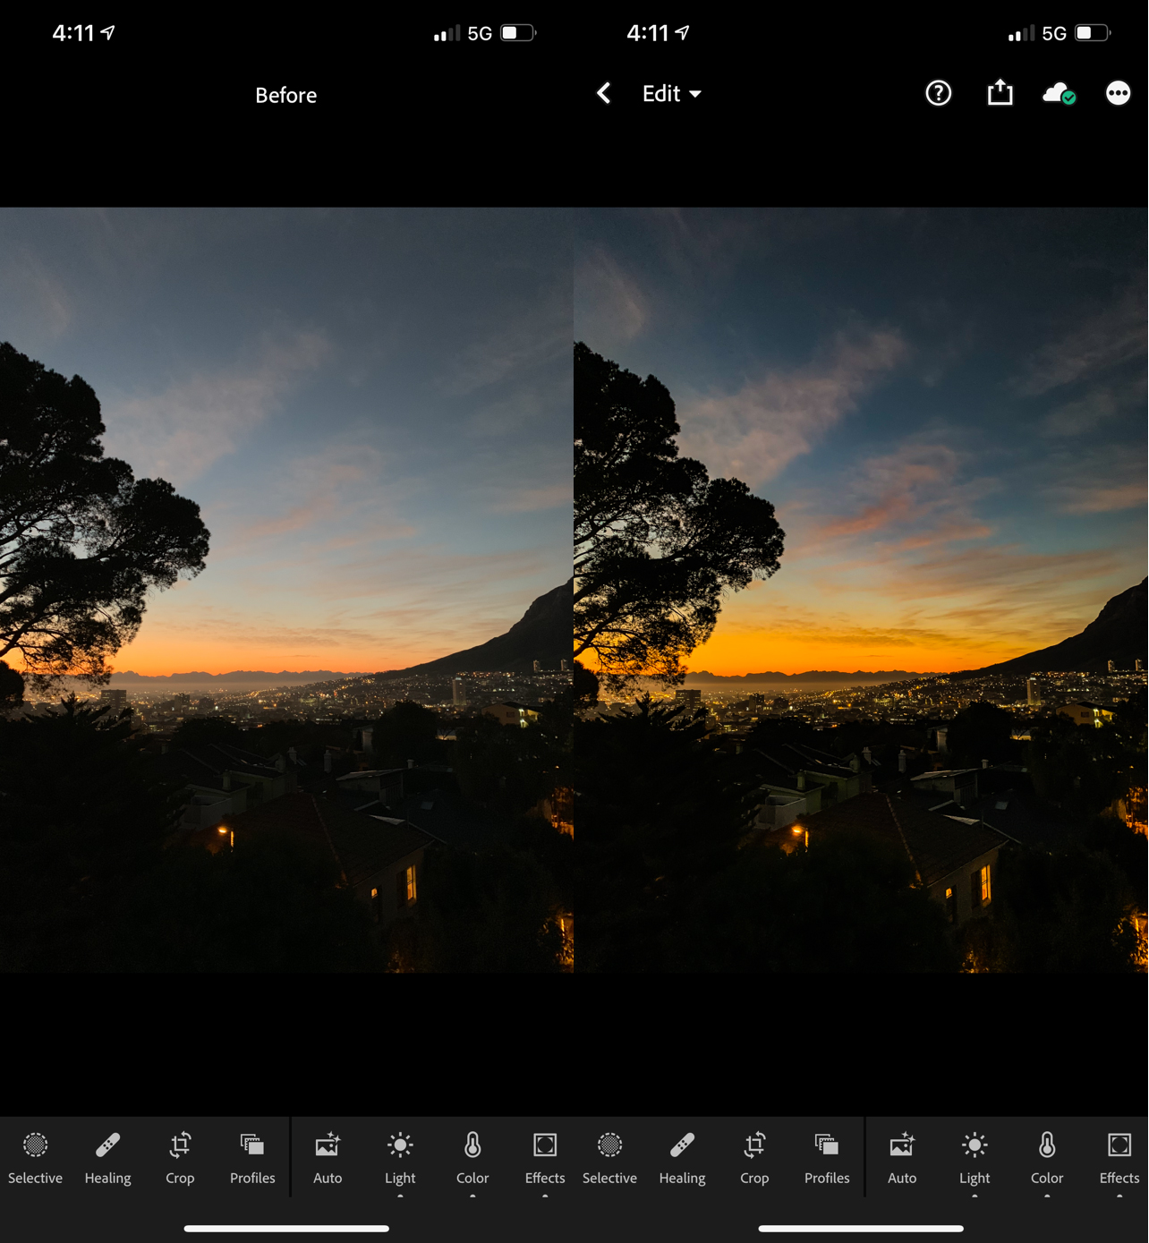The image size is (1149, 1243).
Task: Tap Auto adjust on the Edit screen
Action: (902, 1158)
